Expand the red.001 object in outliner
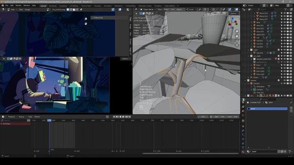The height and width of the screenshot is (165, 294). [252, 41]
